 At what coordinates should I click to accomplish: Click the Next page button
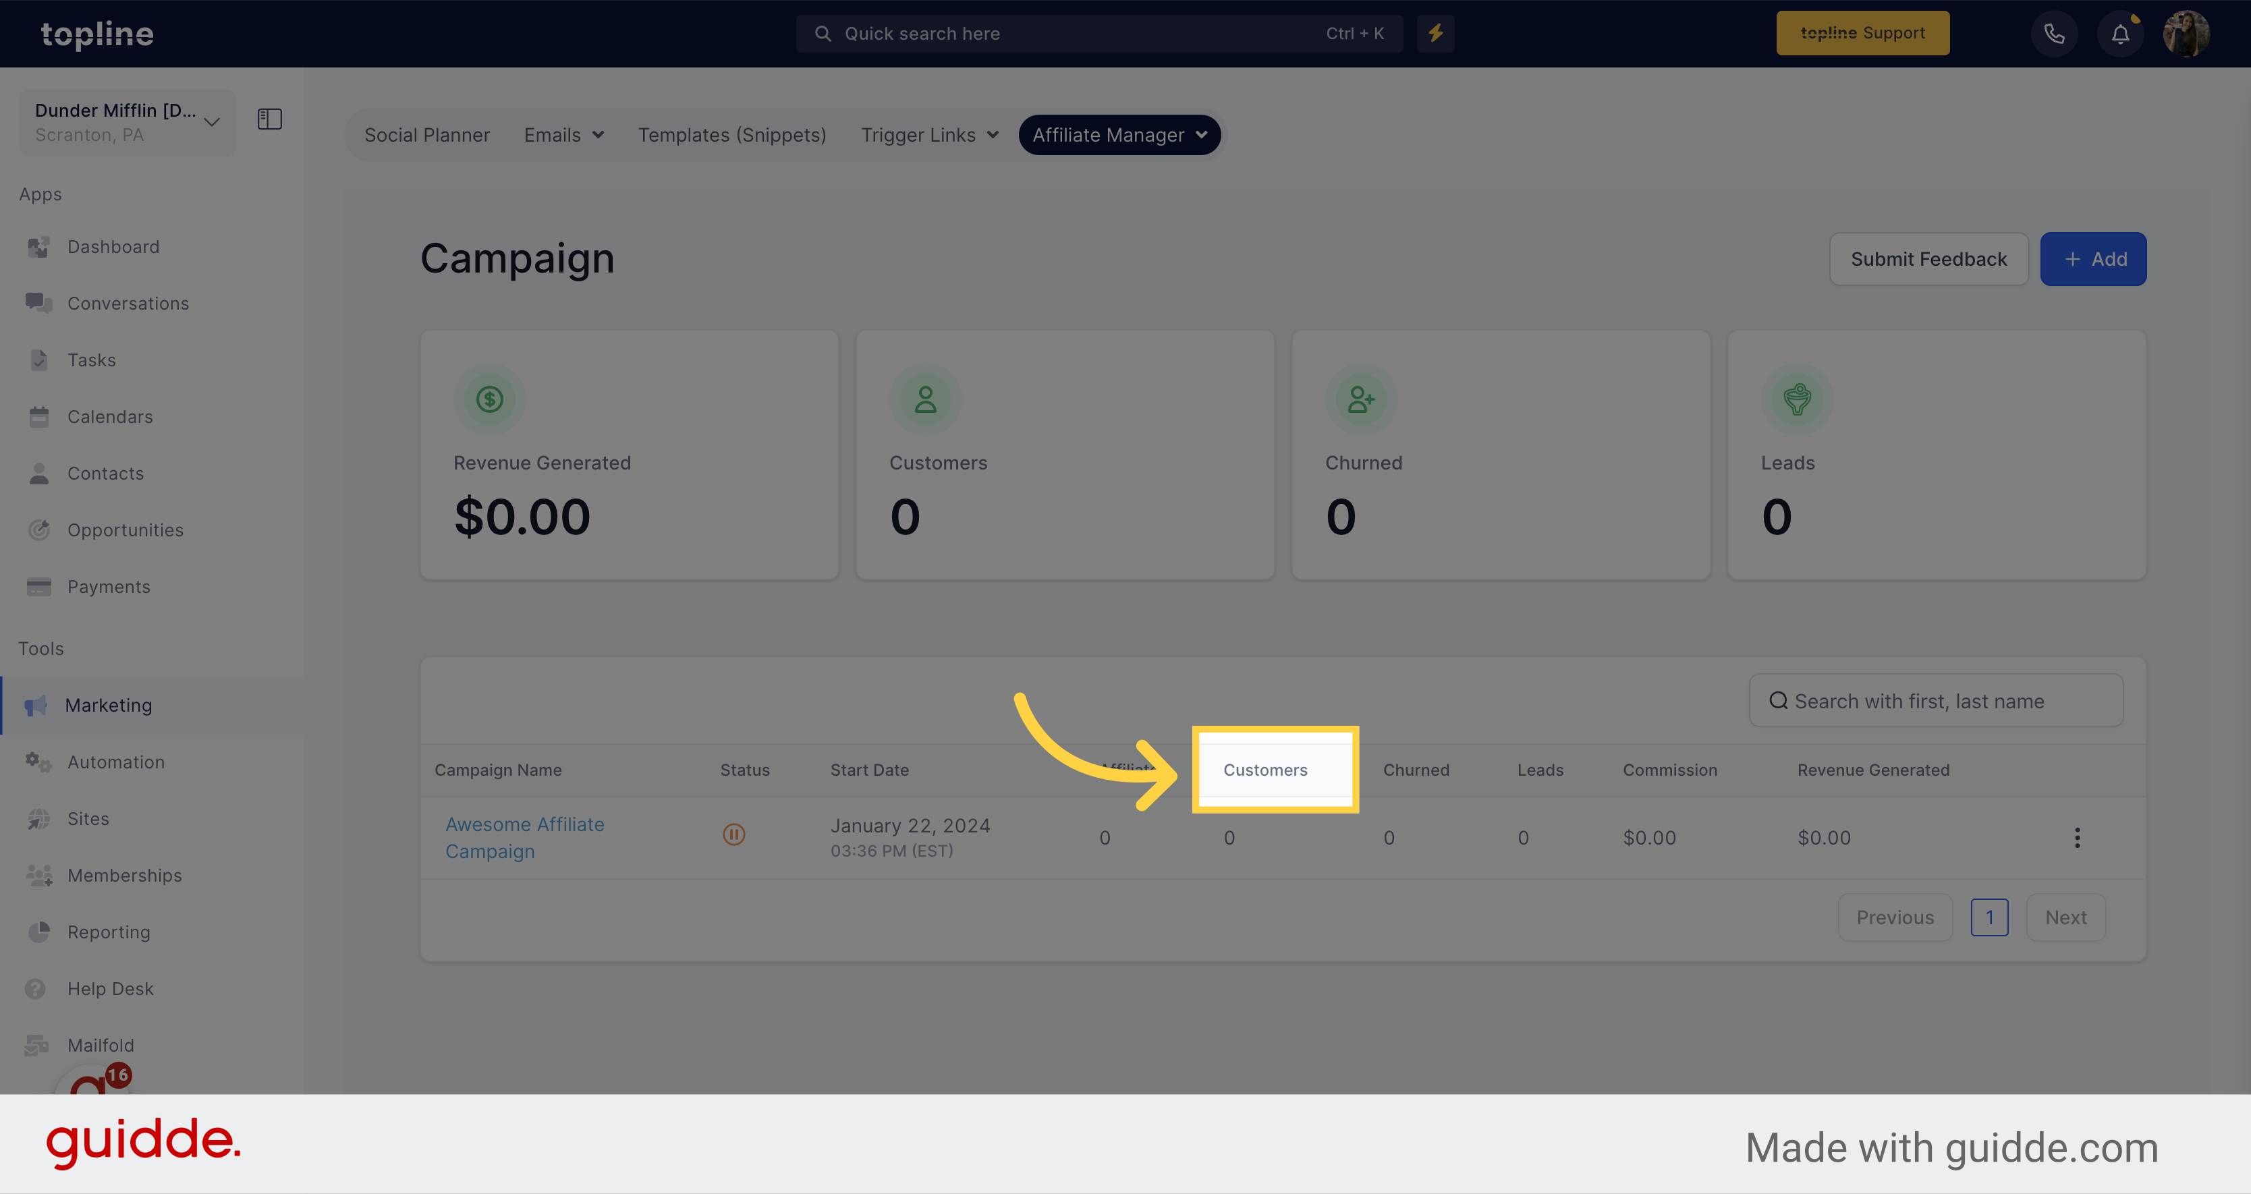click(2065, 918)
